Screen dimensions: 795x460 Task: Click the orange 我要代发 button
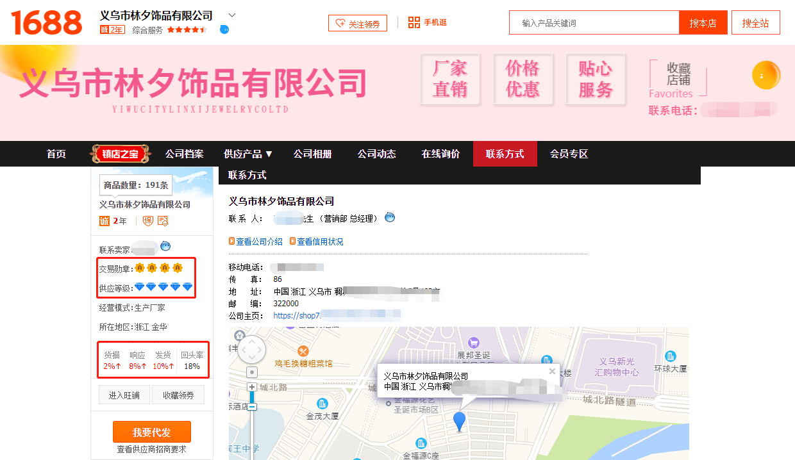click(152, 432)
